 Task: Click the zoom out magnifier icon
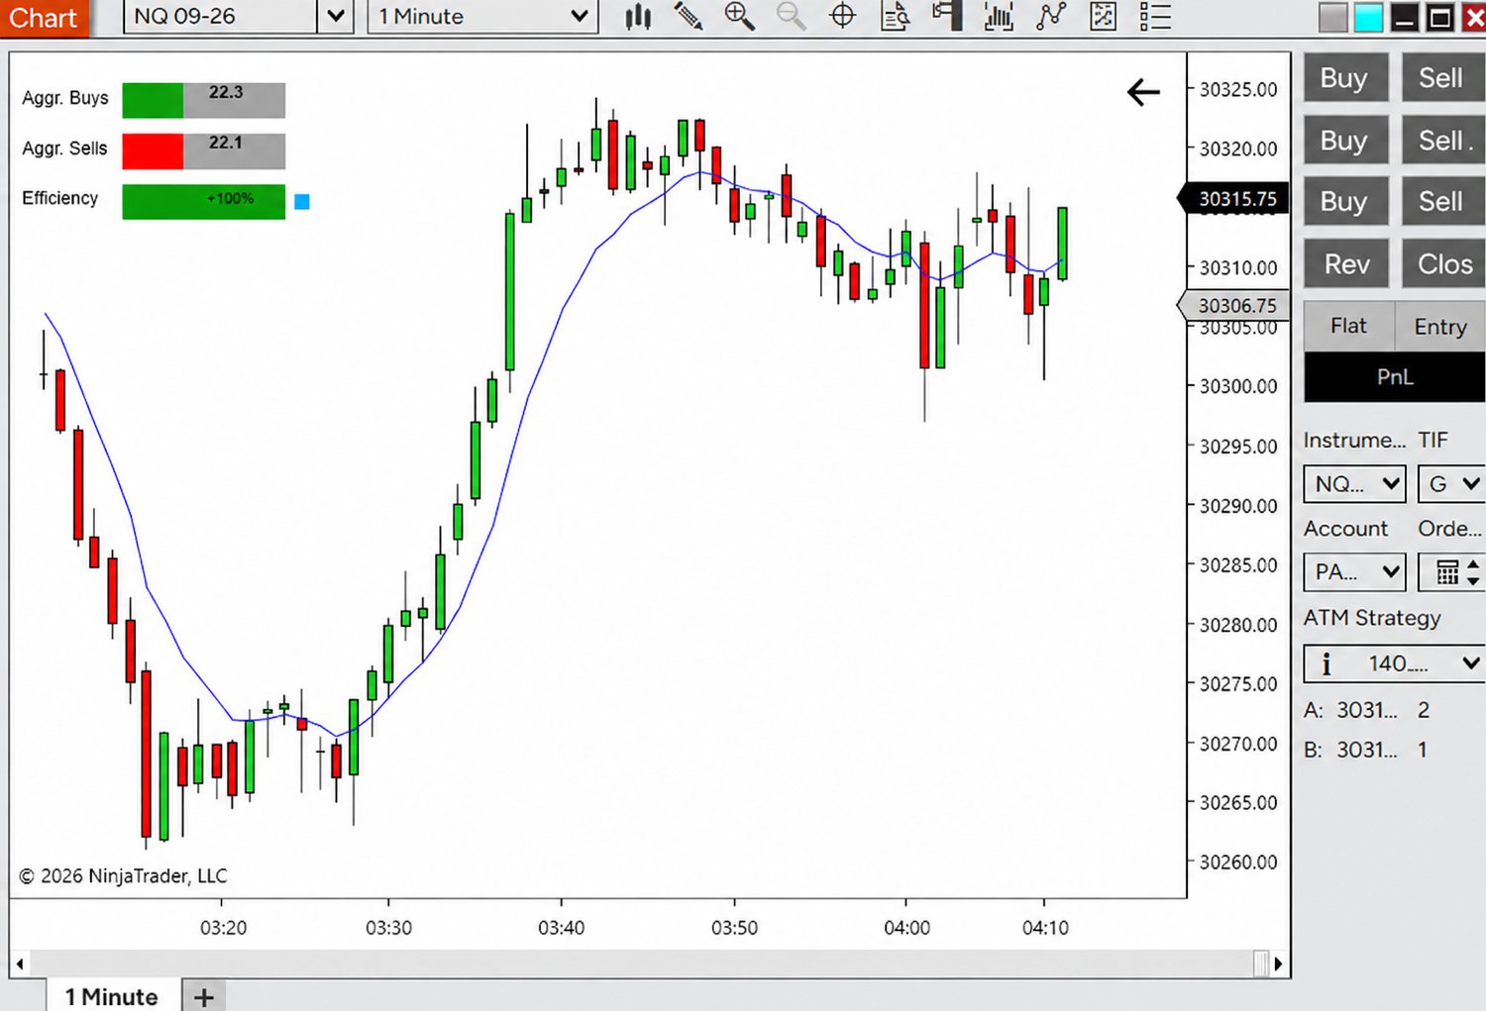pos(791,16)
